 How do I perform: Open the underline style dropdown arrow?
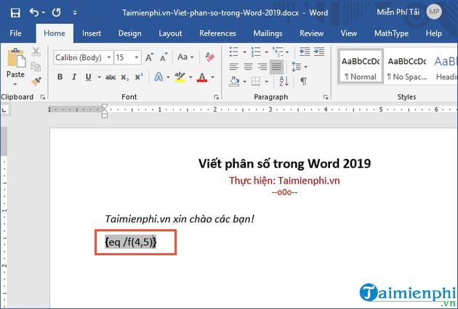pos(99,77)
